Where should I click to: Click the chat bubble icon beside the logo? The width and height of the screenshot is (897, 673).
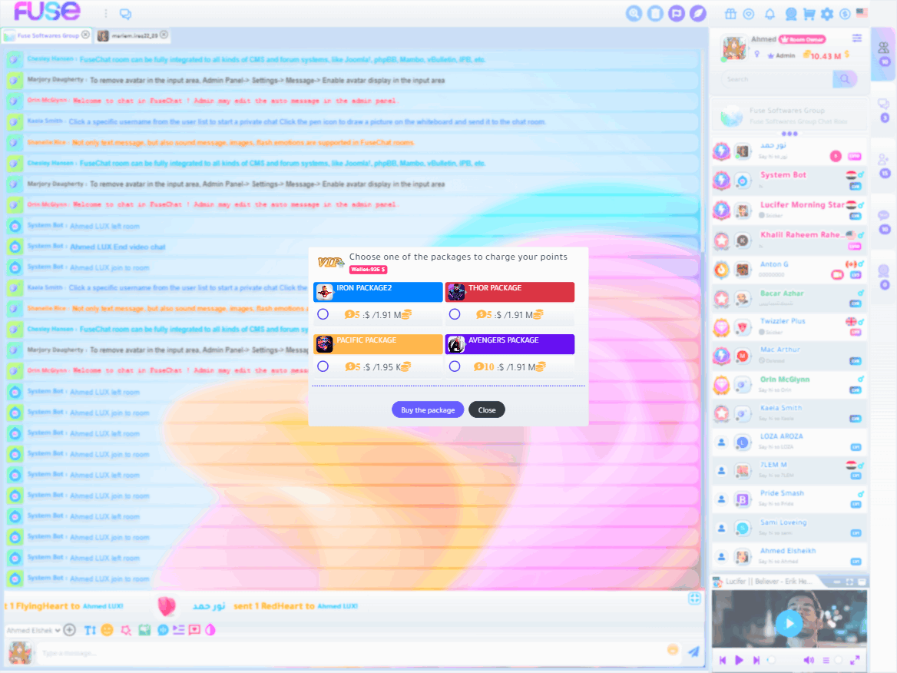coord(125,14)
